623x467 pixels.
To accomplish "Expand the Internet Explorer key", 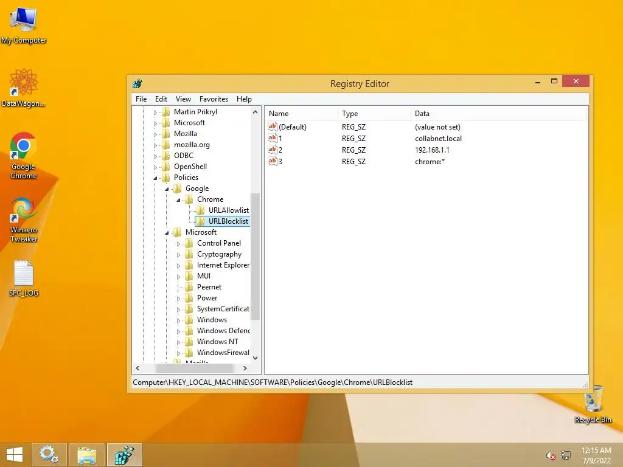I will coord(178,266).
